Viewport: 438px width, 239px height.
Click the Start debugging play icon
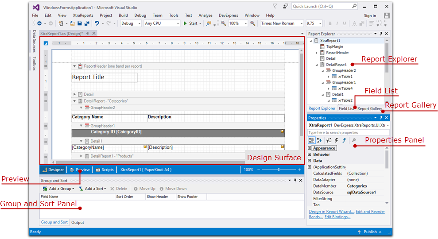(185, 23)
